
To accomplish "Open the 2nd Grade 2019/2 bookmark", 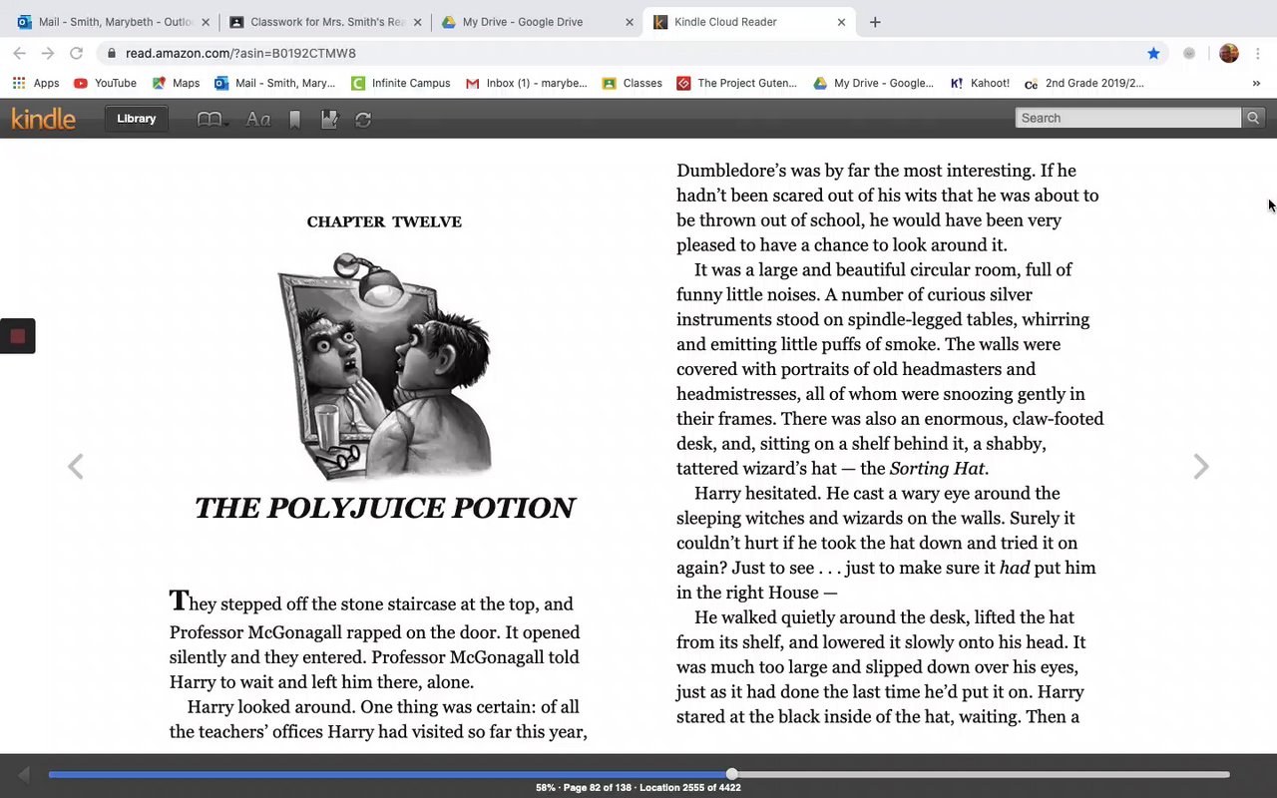I will (1083, 83).
